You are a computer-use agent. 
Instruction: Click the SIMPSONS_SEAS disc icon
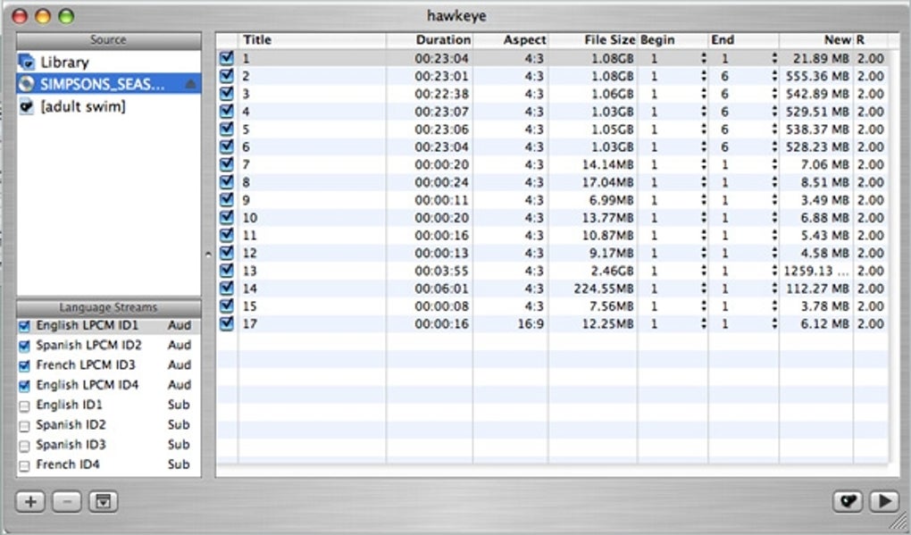[26, 84]
